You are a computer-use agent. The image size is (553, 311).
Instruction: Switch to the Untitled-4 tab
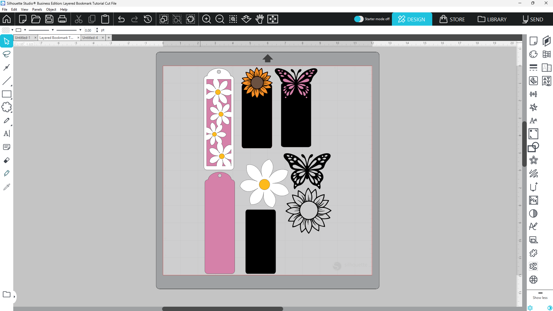[90, 38]
